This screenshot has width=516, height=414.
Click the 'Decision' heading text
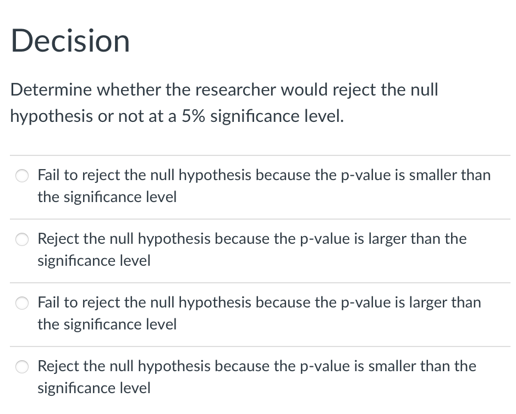coord(70,40)
